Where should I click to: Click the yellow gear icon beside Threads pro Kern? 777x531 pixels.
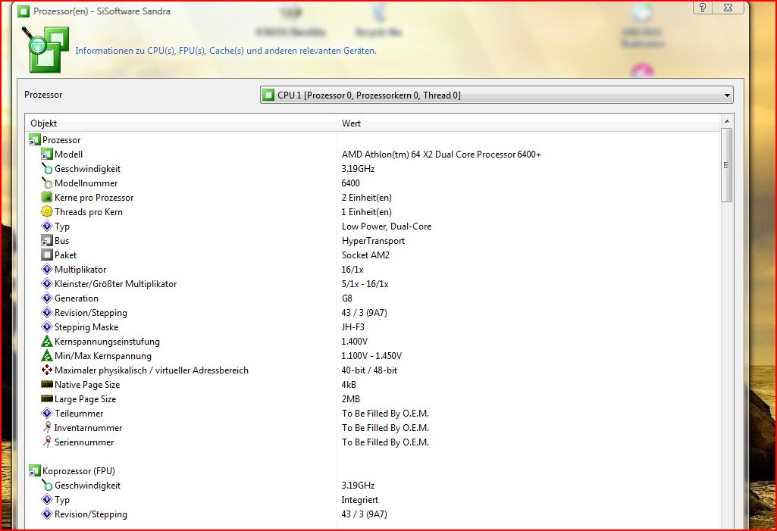(46, 212)
